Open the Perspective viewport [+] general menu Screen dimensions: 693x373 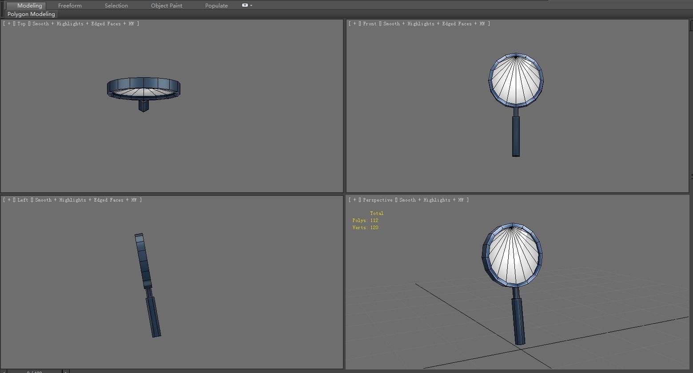point(354,200)
